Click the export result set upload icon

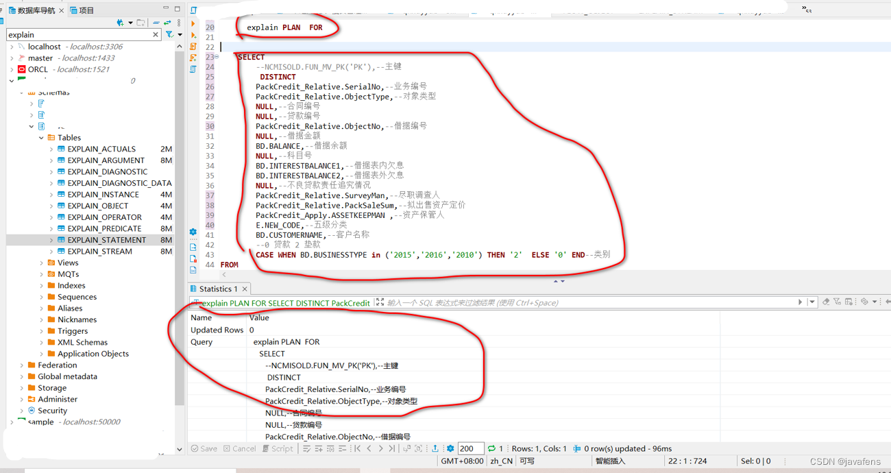pos(436,448)
